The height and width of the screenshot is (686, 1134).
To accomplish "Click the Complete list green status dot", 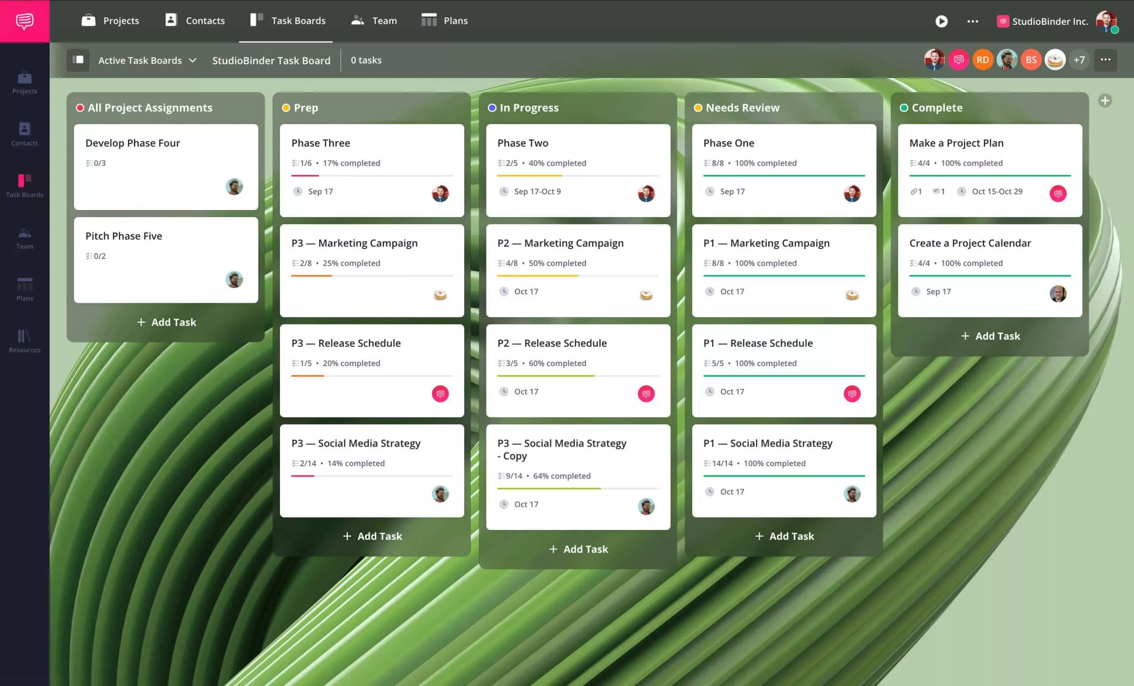I will click(904, 108).
